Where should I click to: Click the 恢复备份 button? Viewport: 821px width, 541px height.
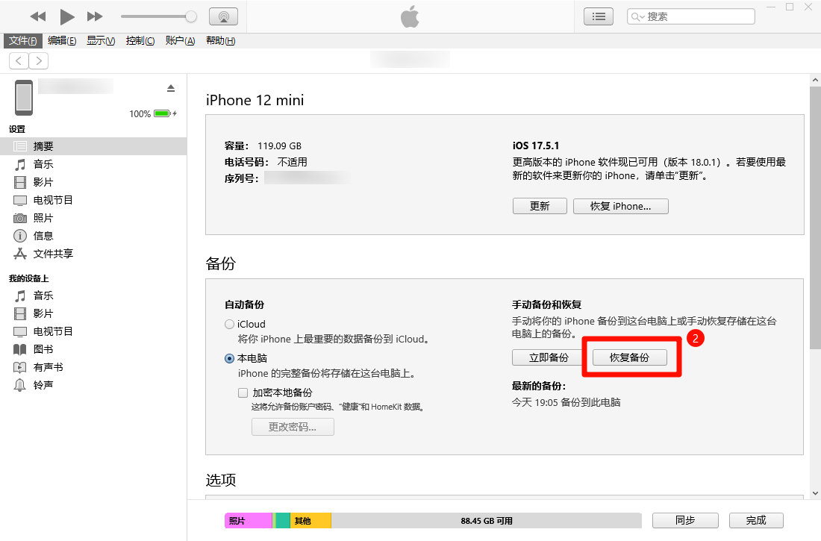pos(629,357)
